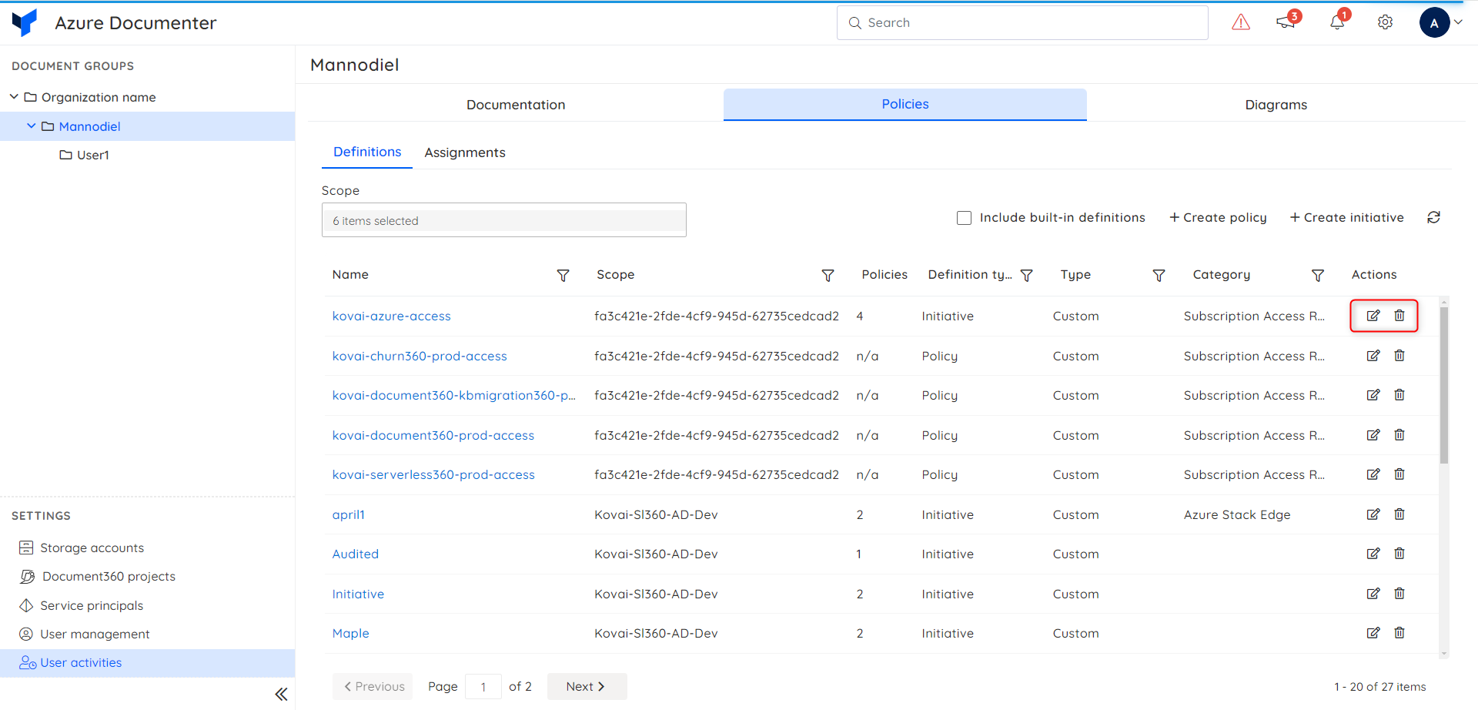Open the kovai-churn360-prod-access link
Image resolution: width=1478 pixels, height=710 pixels.
pyautogui.click(x=420, y=356)
